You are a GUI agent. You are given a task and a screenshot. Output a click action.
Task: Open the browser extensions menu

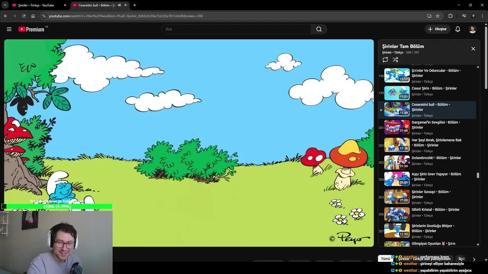coord(451,16)
